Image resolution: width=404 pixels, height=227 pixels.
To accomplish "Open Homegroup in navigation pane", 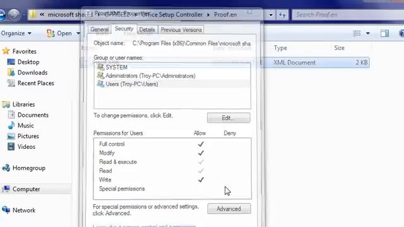I will 29,168.
